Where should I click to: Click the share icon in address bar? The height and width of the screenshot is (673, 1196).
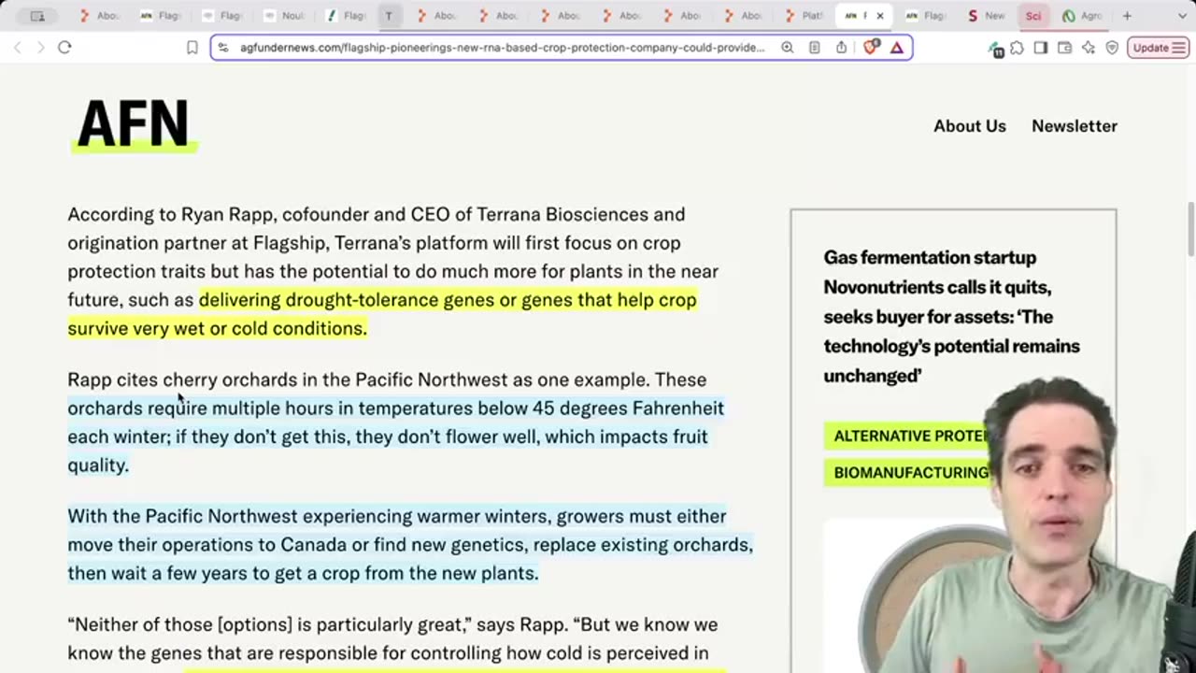coord(842,48)
